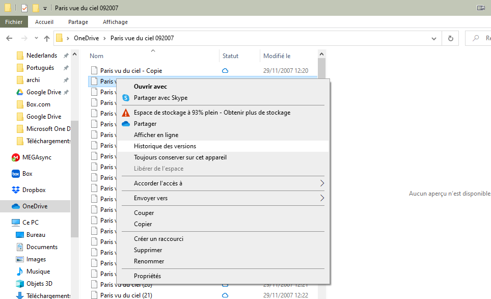Select Dropbox in the sidebar

pos(29,189)
